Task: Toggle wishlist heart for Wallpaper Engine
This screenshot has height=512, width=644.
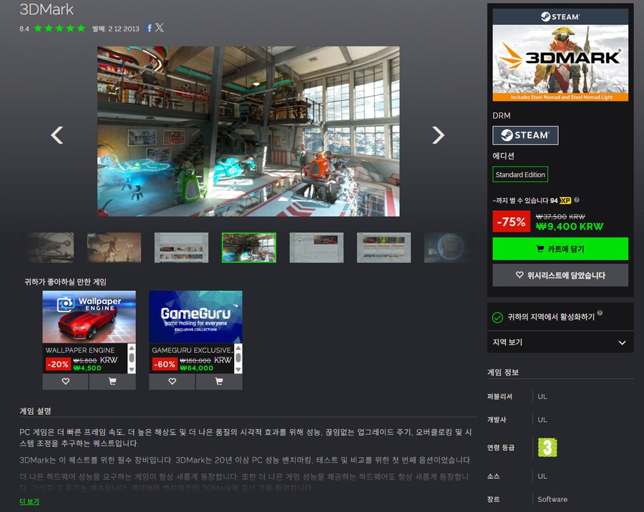Action: click(65, 382)
